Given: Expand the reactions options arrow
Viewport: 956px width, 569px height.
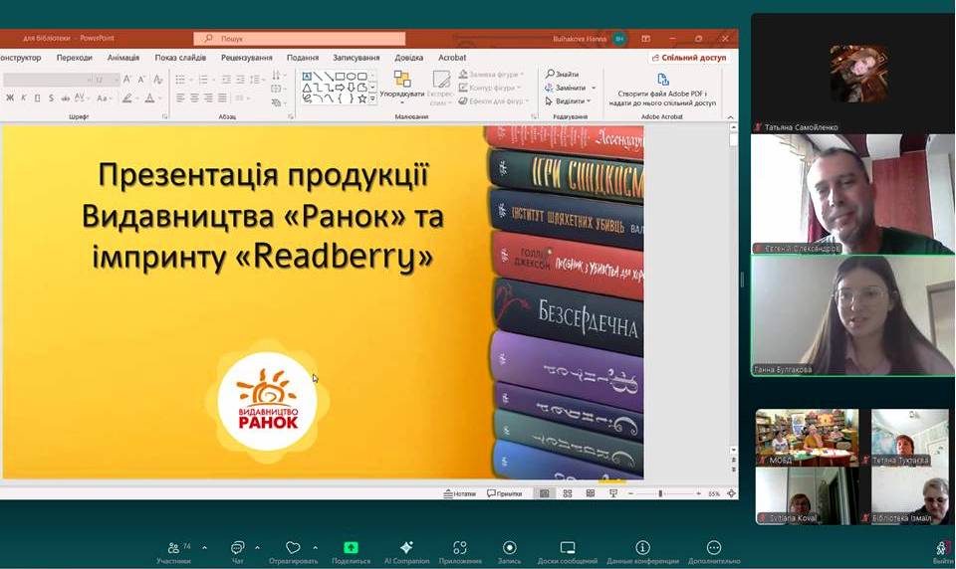Looking at the screenshot, I should coord(316,547).
